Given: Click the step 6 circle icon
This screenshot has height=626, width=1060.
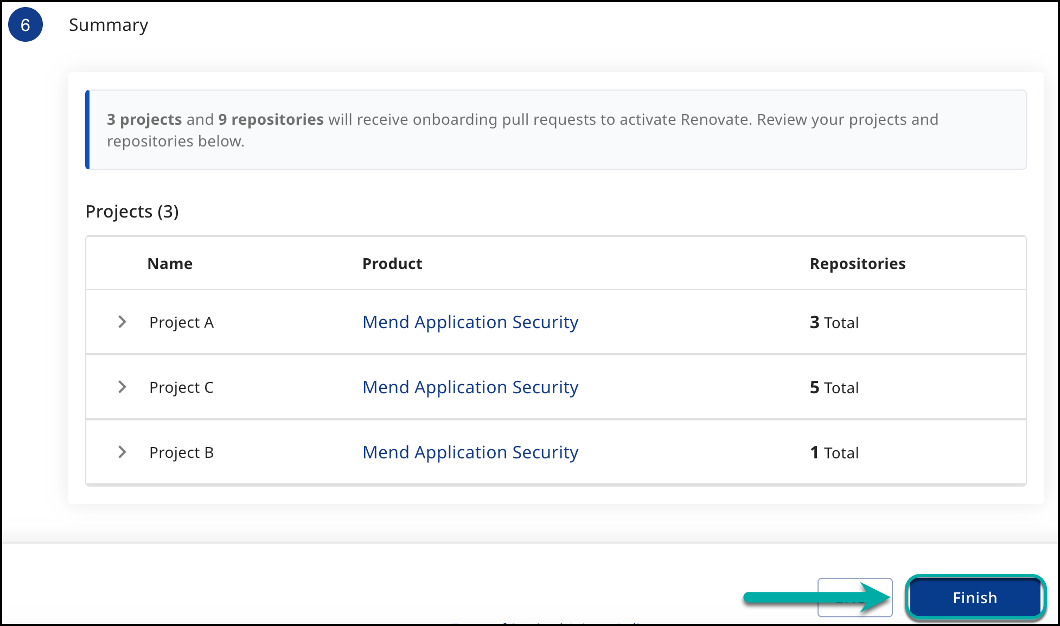Looking at the screenshot, I should point(25,25).
